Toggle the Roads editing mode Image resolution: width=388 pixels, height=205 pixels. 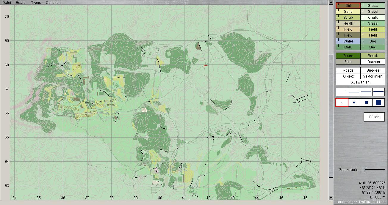point(348,70)
